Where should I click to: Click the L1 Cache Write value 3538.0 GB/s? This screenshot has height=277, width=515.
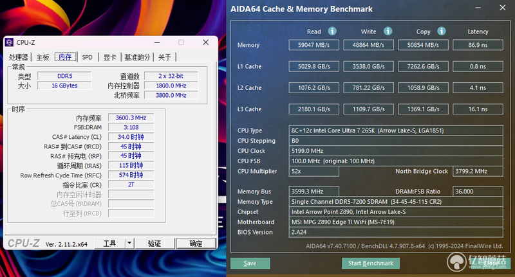pyautogui.click(x=368, y=66)
